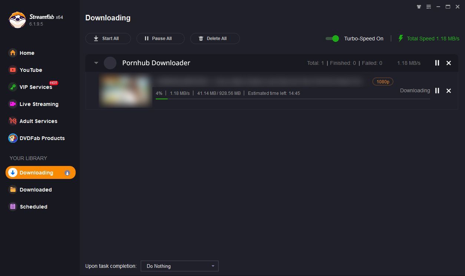Remove the Pornhub Downloader group

pos(449,63)
